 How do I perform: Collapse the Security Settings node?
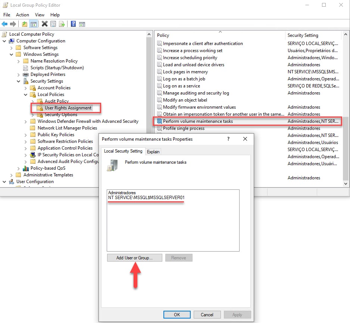pyautogui.click(x=19, y=81)
